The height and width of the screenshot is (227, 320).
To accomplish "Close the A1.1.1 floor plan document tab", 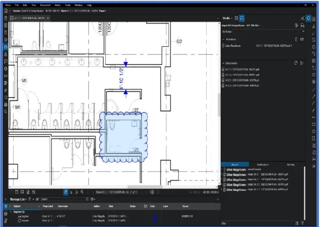I will (48, 18).
